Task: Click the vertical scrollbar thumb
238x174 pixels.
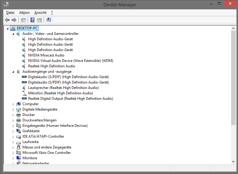Action: (233, 78)
